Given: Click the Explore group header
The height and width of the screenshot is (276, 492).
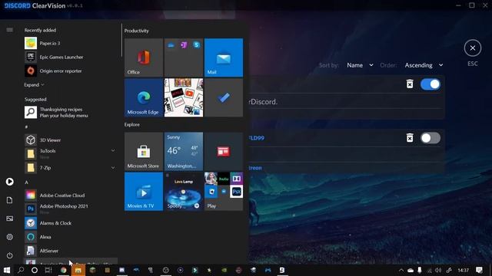Looking at the screenshot, I should click(x=131, y=124).
